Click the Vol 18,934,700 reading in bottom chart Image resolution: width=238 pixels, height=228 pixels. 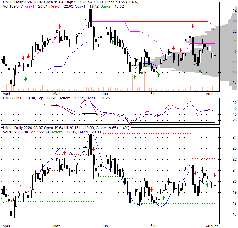pyautogui.click(x=16, y=132)
